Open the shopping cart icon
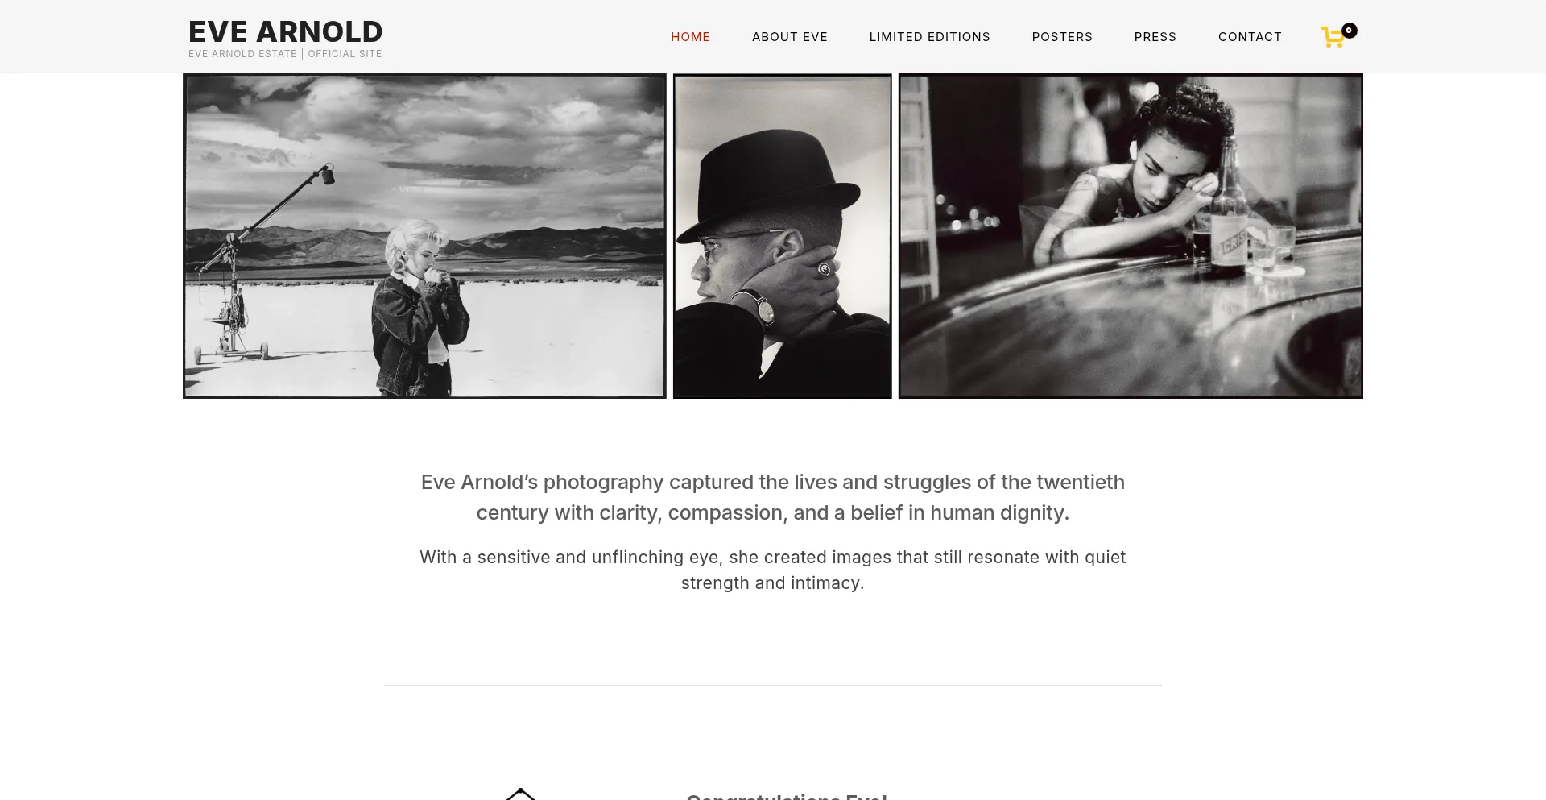Image resolution: width=1546 pixels, height=800 pixels. pyautogui.click(x=1333, y=37)
